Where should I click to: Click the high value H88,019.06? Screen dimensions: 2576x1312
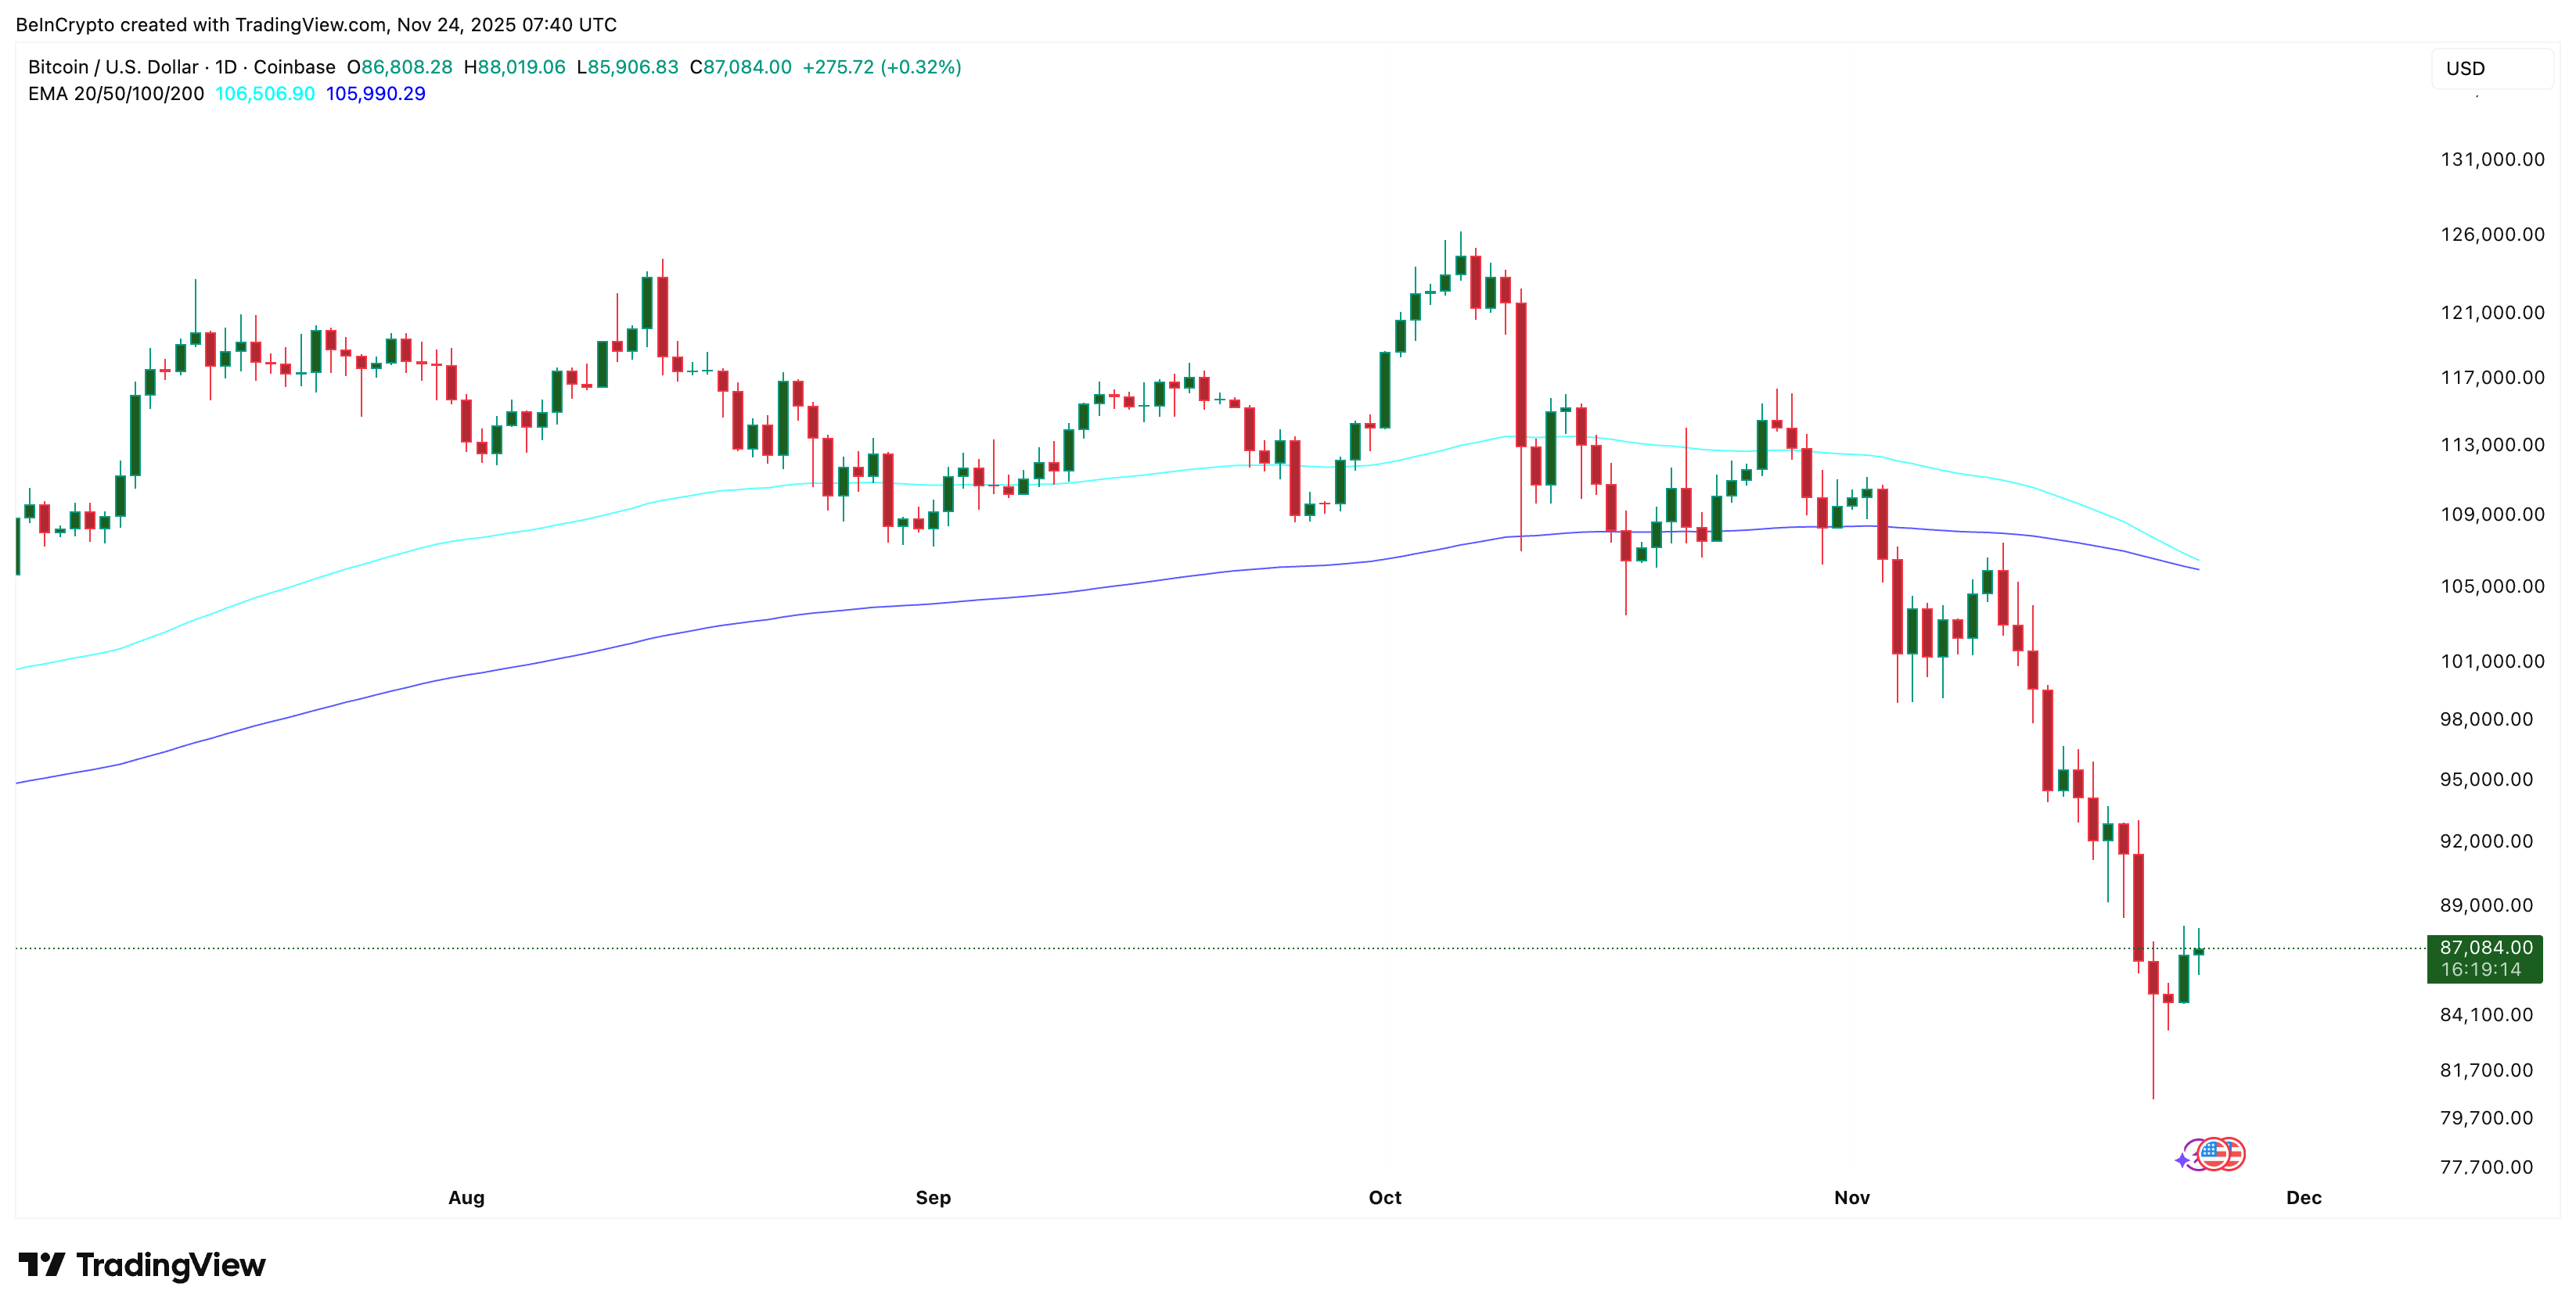(x=515, y=67)
